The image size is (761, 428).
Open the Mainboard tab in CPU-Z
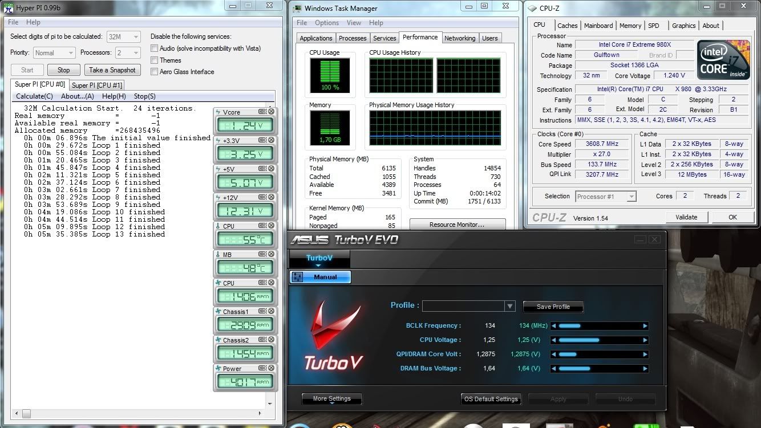pos(598,26)
